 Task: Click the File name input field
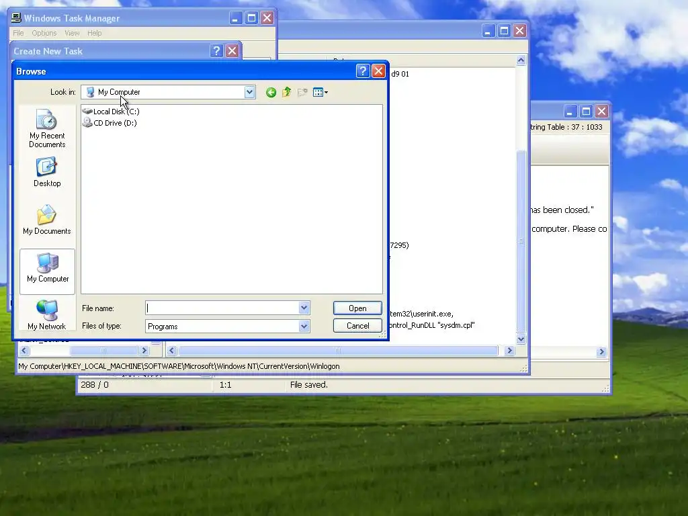[x=222, y=308]
